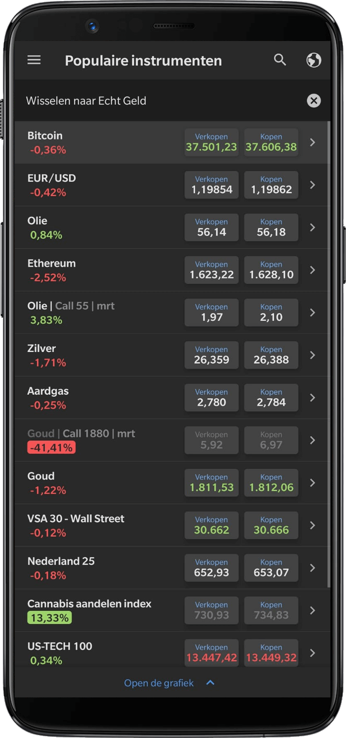Click the US-TECH 100 chevron arrow
Image resolution: width=346 pixels, height=738 pixels.
point(312,653)
